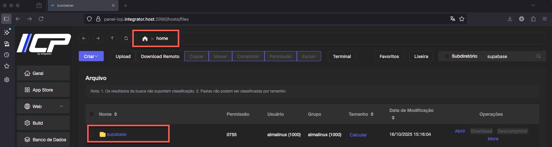Select all files with header checkbox
Screen dimensions: 552x147
coord(92,114)
